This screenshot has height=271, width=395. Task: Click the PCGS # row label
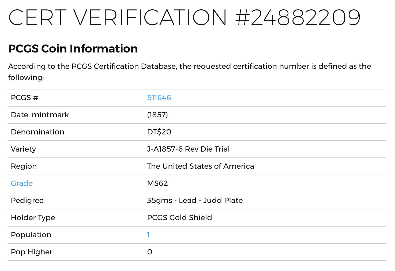click(x=25, y=98)
